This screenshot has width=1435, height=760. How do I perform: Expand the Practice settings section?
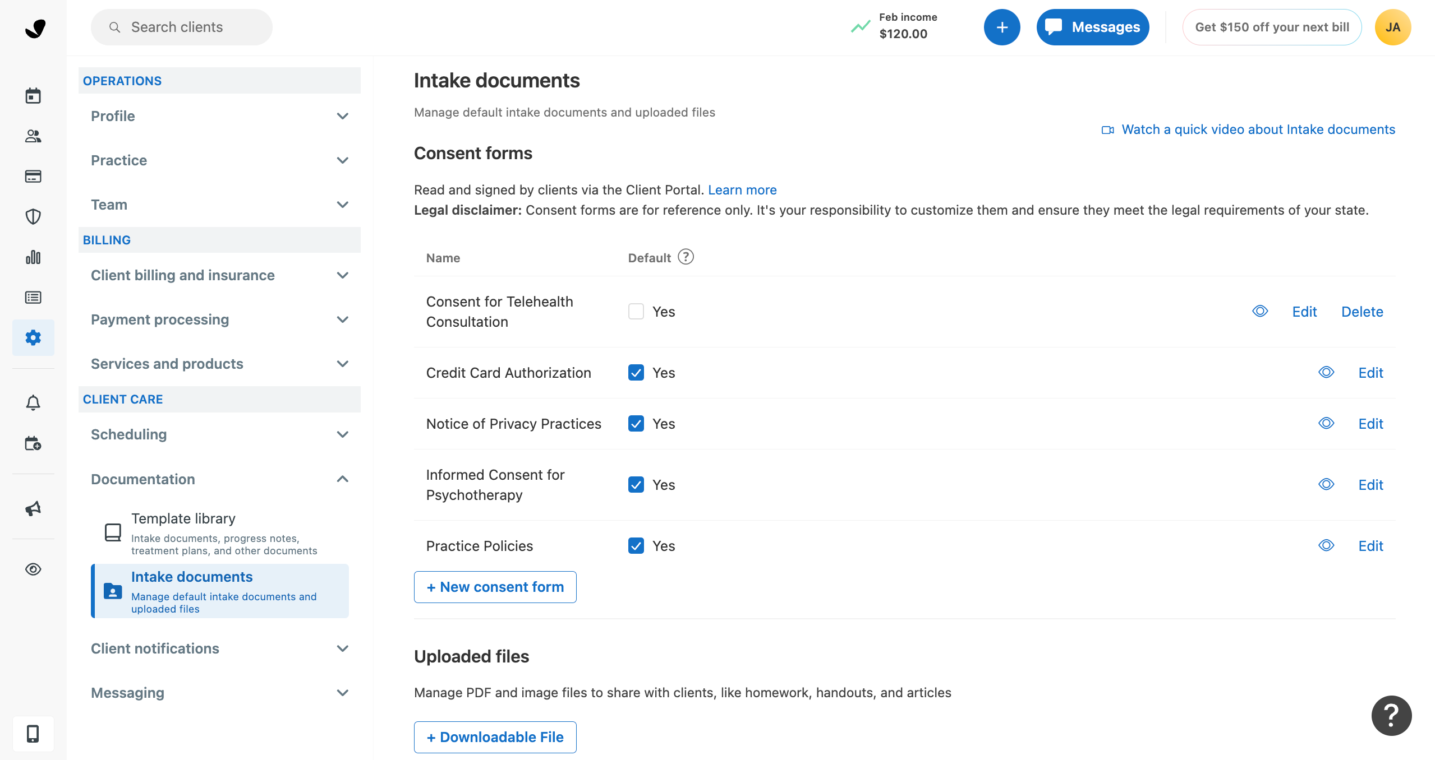[x=219, y=160]
